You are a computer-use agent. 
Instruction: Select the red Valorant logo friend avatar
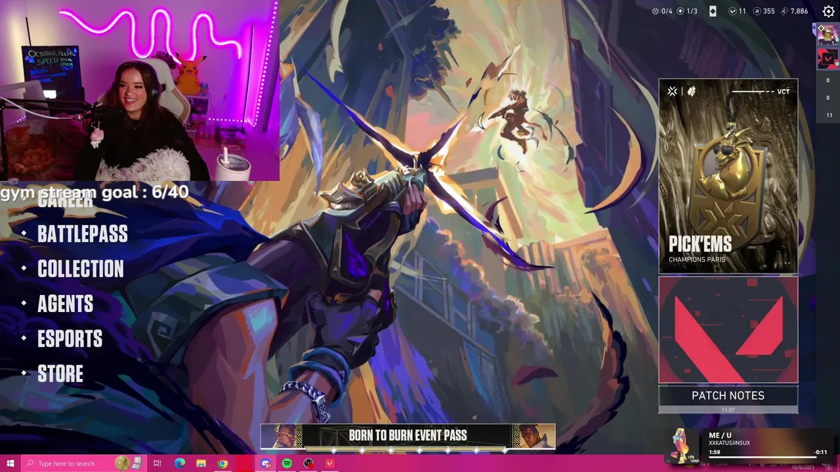pyautogui.click(x=828, y=59)
